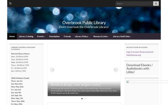Open the Foundation menu item
The width and height of the screenshot is (168, 105).
point(54,36)
